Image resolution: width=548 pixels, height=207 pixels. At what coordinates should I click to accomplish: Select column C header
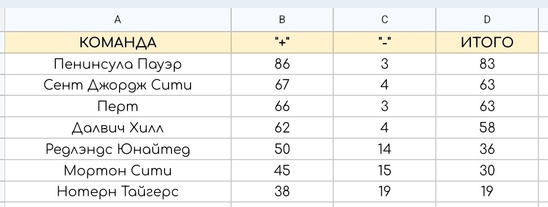pos(385,20)
